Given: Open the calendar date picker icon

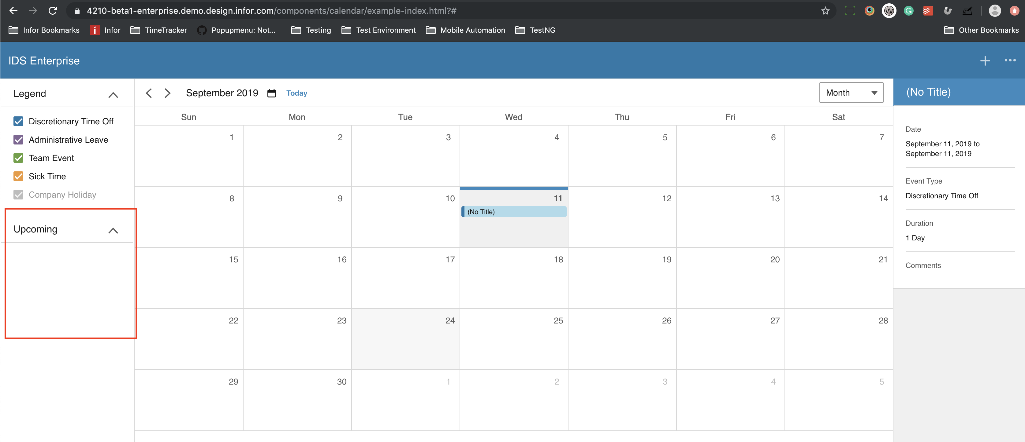Looking at the screenshot, I should coord(271,93).
